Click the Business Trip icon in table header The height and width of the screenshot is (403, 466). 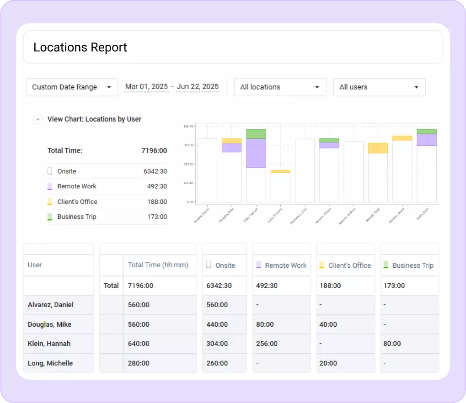tap(387, 265)
